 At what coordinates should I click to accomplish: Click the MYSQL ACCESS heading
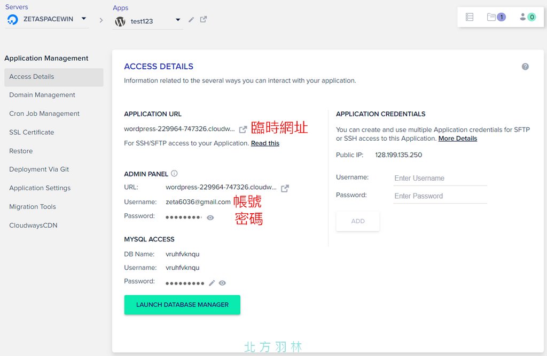point(150,239)
